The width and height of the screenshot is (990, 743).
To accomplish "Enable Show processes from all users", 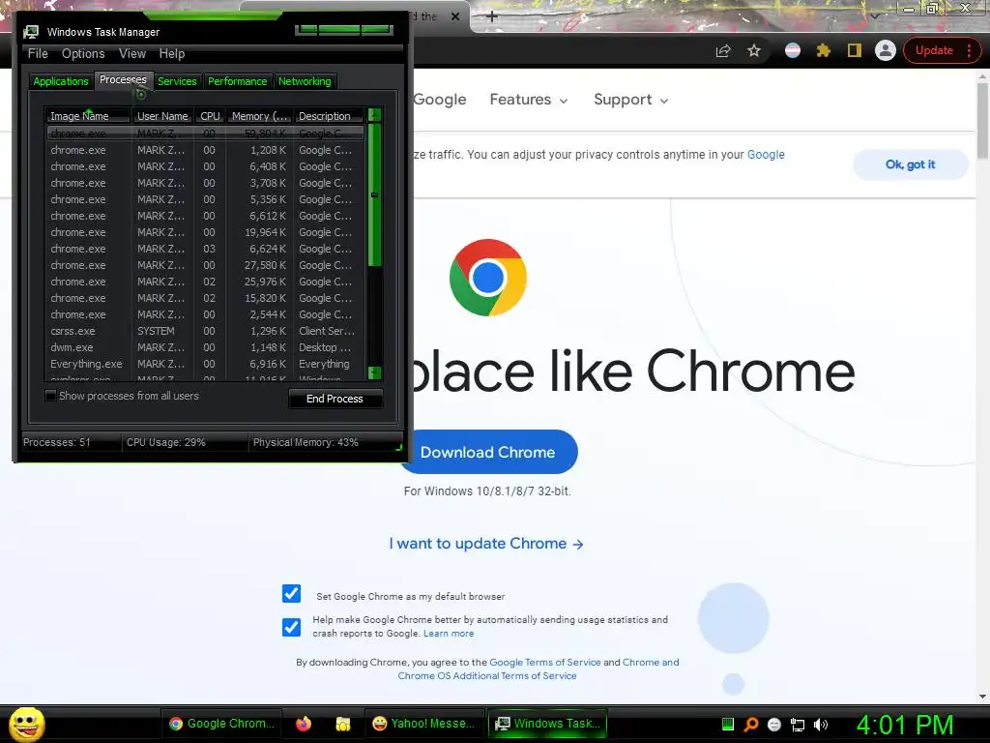I will click(51, 396).
